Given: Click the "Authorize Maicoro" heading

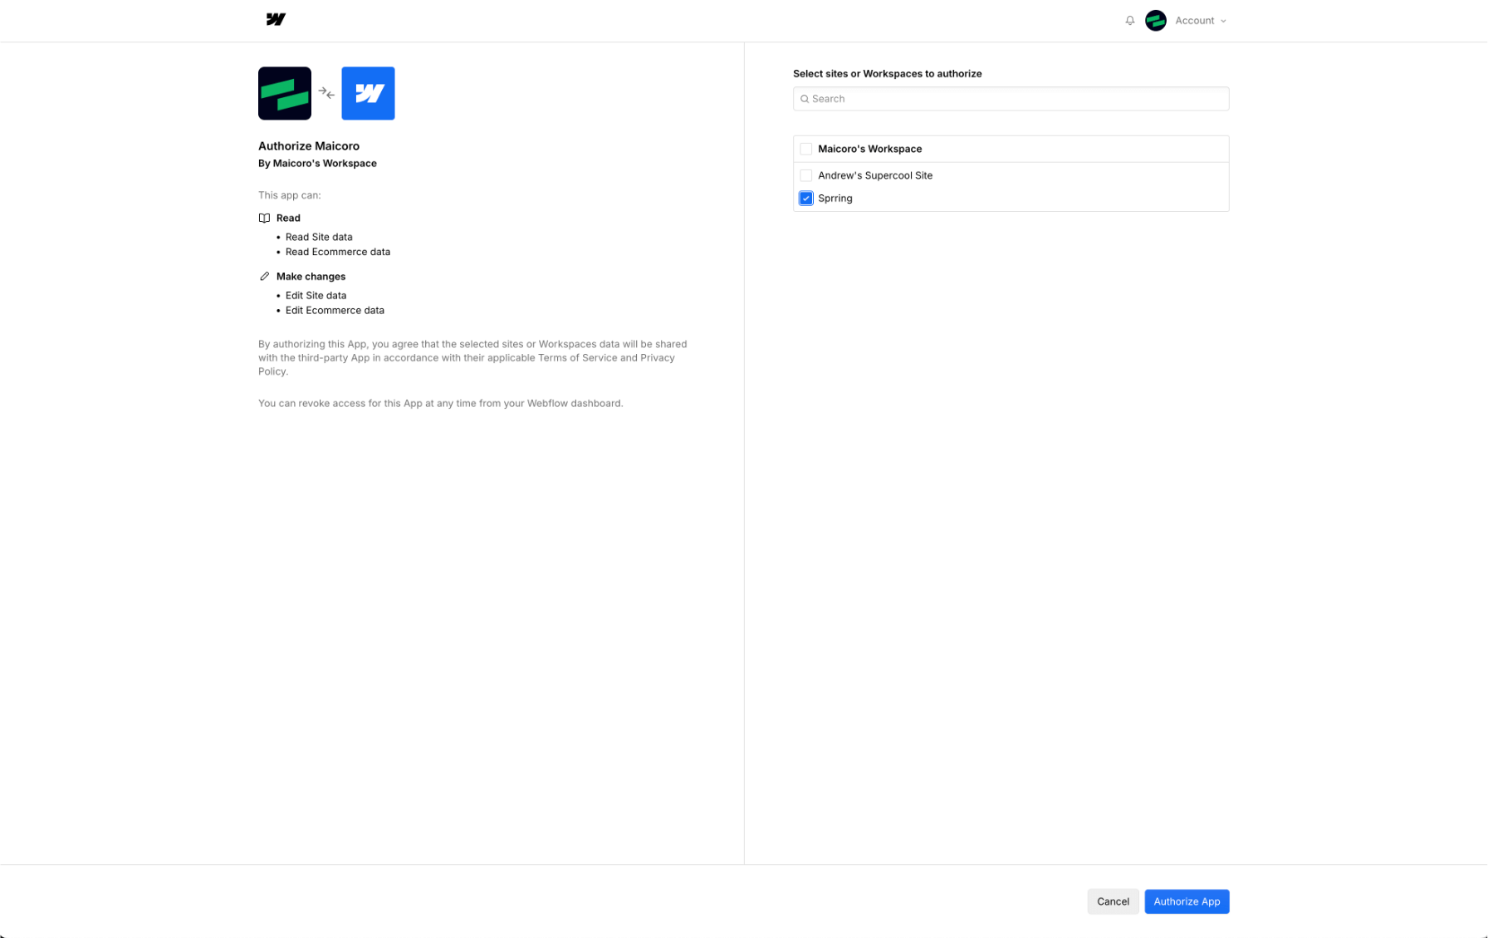Looking at the screenshot, I should 309,146.
